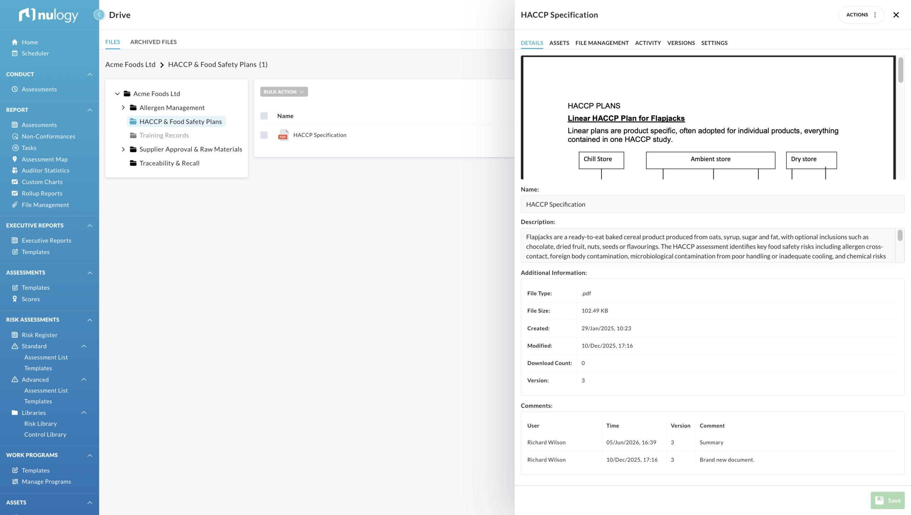The width and height of the screenshot is (911, 515).
Task: Open the Risk Register icon
Action: [15, 335]
